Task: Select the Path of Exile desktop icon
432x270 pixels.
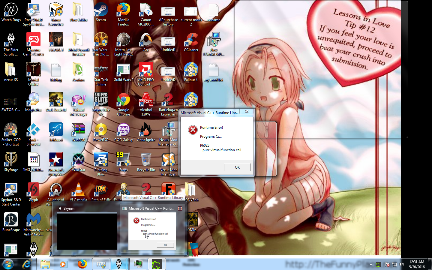Action: tap(101, 192)
